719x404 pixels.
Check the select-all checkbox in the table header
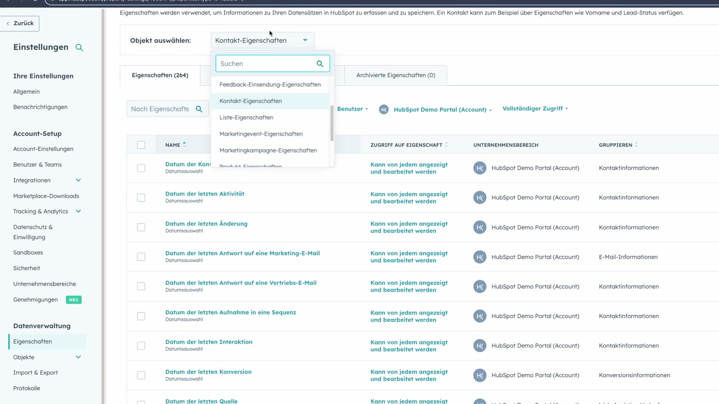tap(141, 144)
